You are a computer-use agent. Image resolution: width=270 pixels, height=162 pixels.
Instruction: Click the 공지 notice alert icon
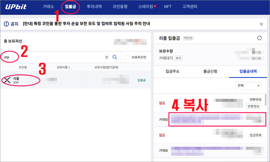6,24
